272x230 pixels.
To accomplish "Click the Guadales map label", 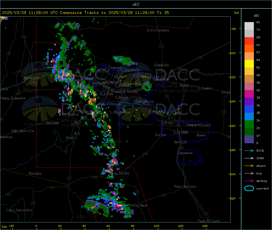I will (x=161, y=65).
